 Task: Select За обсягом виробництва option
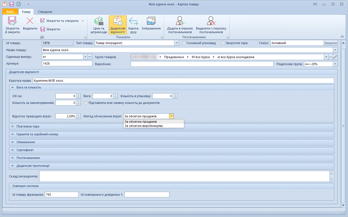154,126
